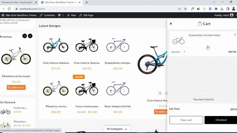The image size is (237, 133).
Task: Click $87.00 price under Nunc tempus
Action: (118, 112)
